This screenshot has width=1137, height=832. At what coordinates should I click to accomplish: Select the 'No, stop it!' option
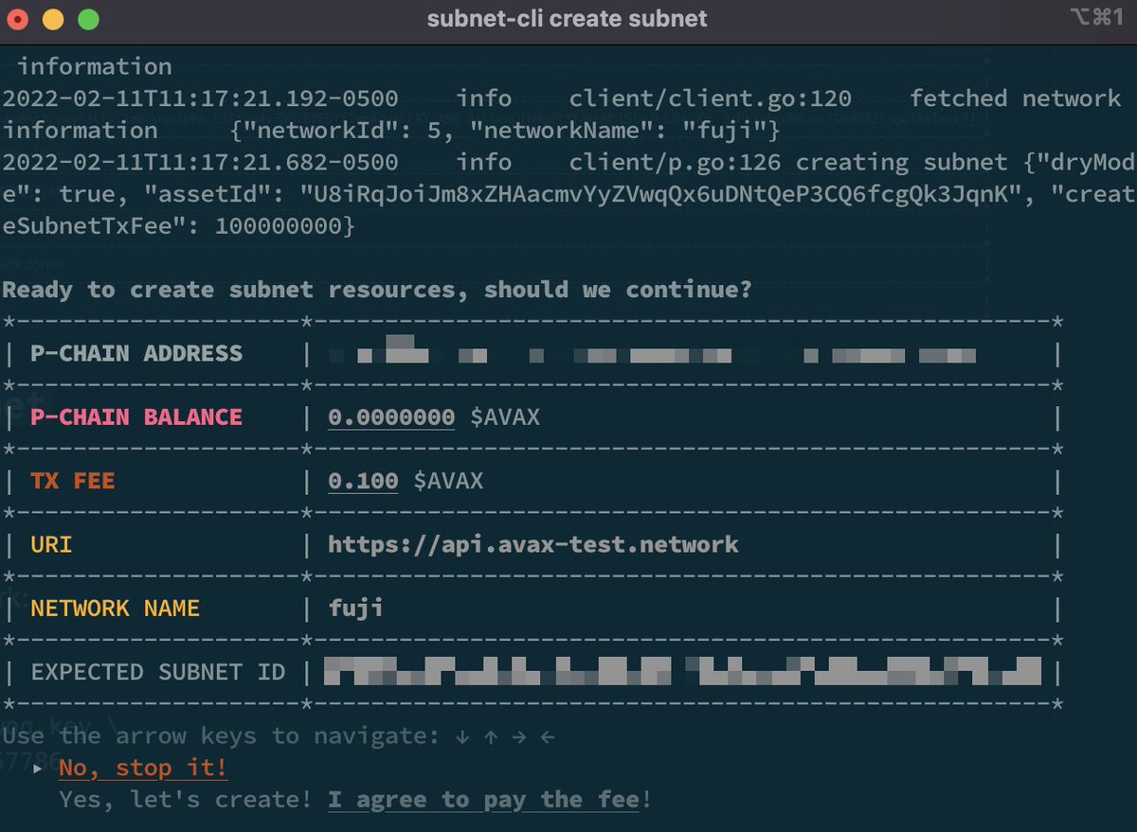coord(143,768)
